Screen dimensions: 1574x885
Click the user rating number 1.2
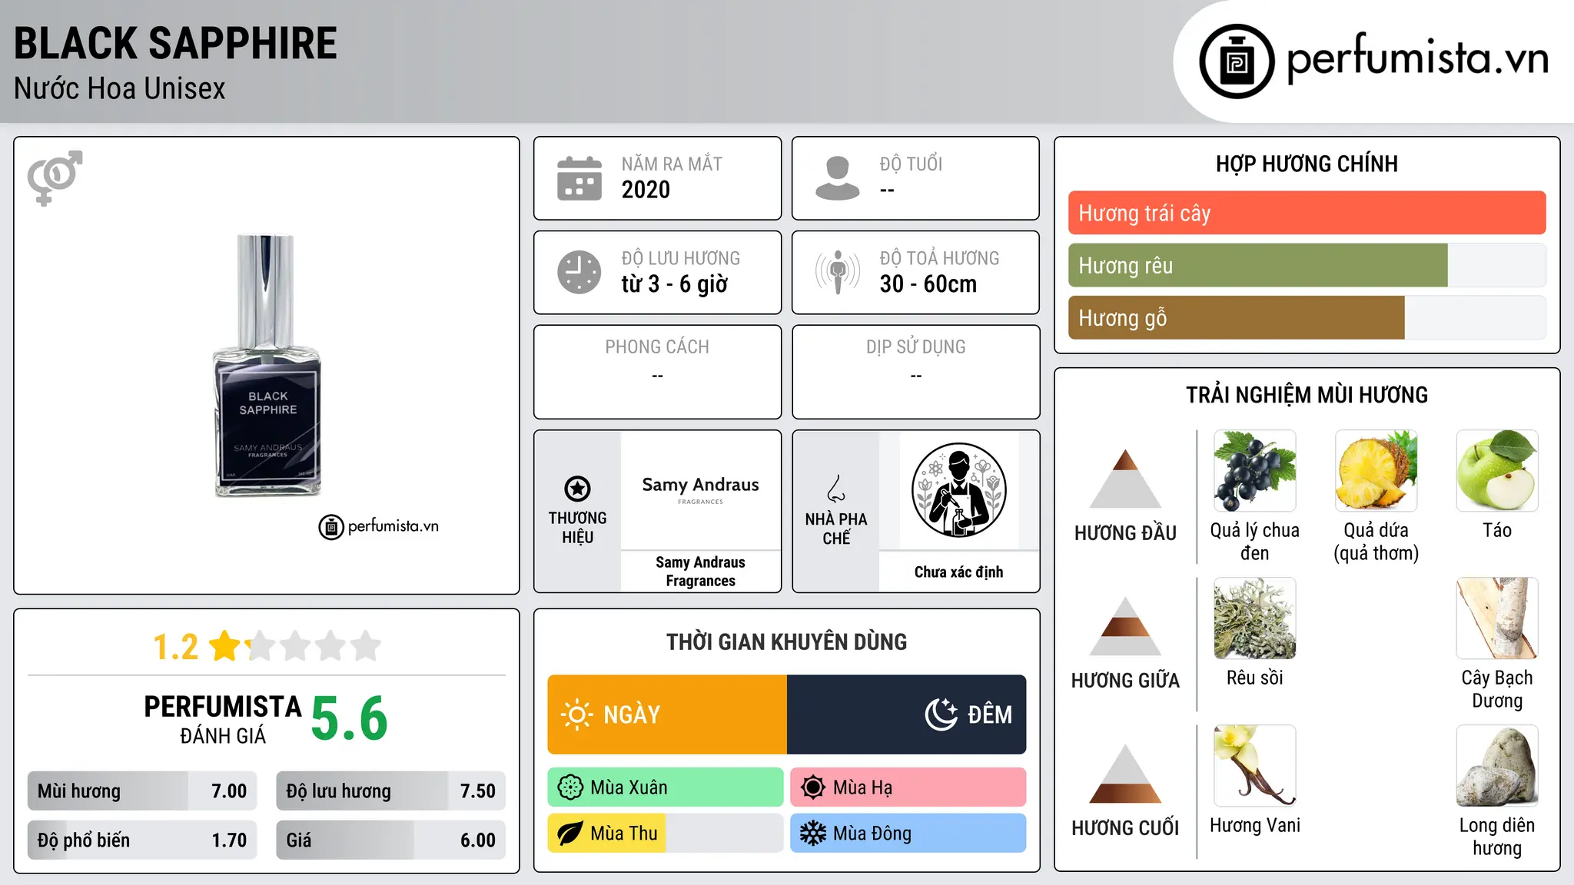175,647
